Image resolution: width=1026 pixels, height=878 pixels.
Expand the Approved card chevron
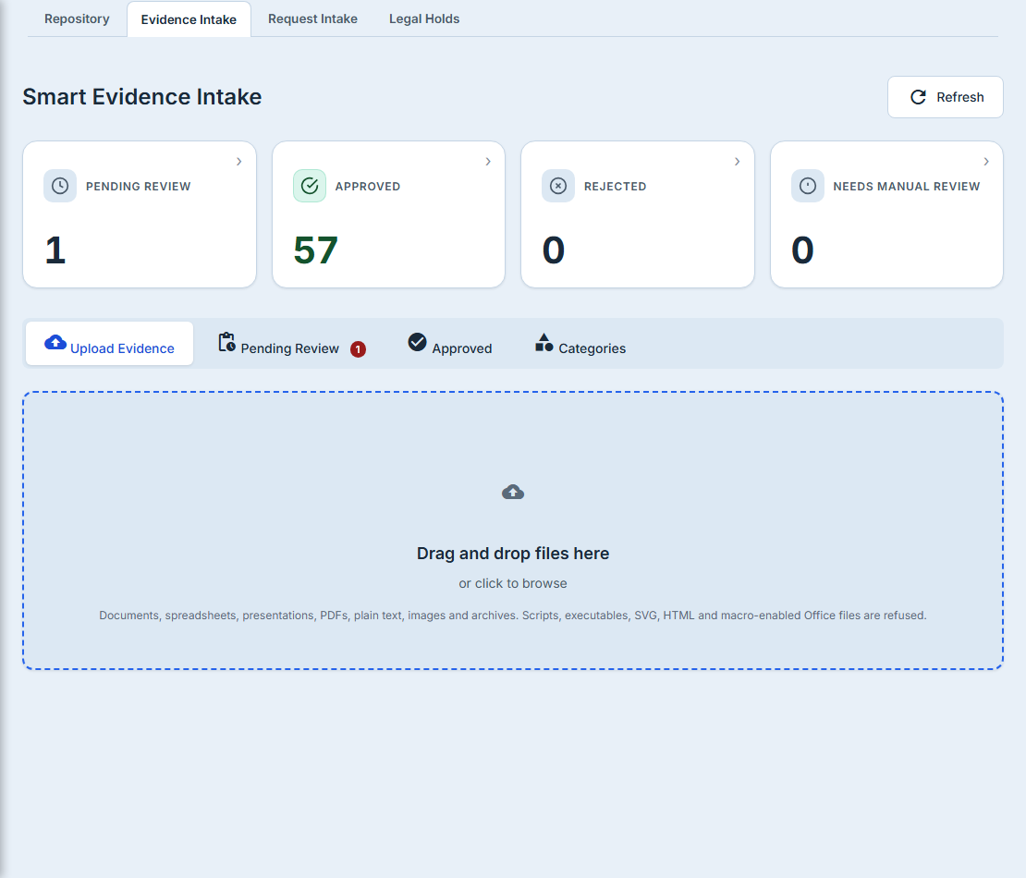(x=488, y=162)
